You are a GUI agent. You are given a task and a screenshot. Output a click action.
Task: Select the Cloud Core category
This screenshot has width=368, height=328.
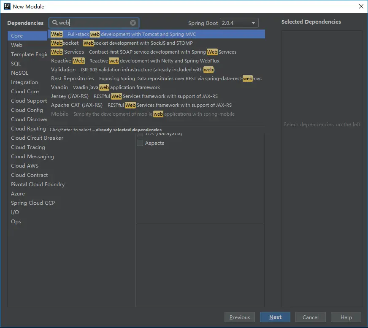(27, 92)
